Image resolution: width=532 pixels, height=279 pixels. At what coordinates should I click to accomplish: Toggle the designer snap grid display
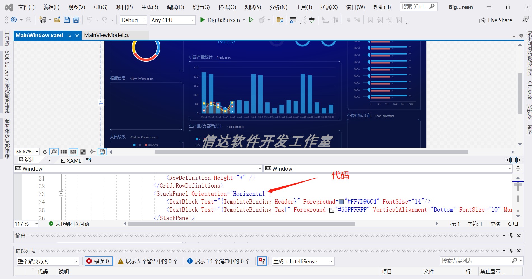(x=64, y=152)
